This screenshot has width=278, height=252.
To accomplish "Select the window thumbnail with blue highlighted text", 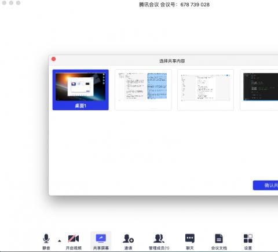I will (143, 90).
